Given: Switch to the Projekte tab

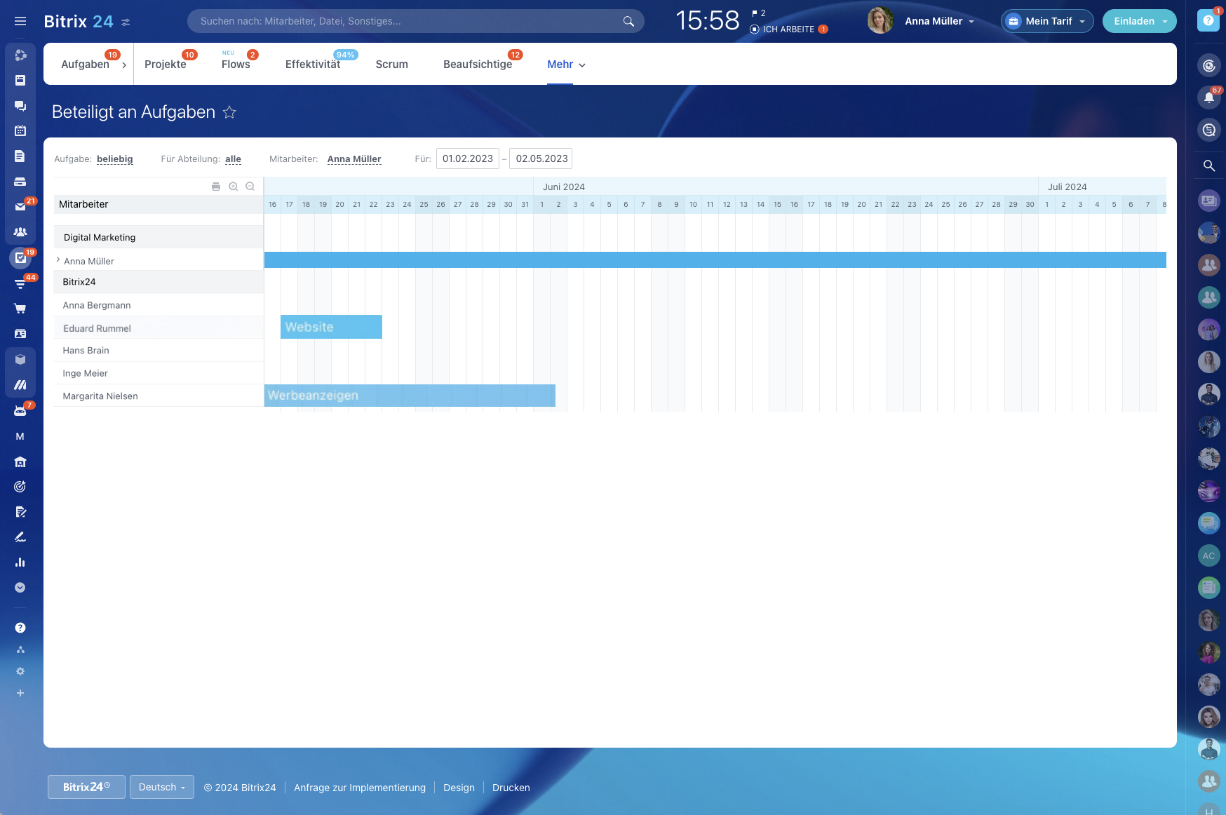Looking at the screenshot, I should click(166, 65).
